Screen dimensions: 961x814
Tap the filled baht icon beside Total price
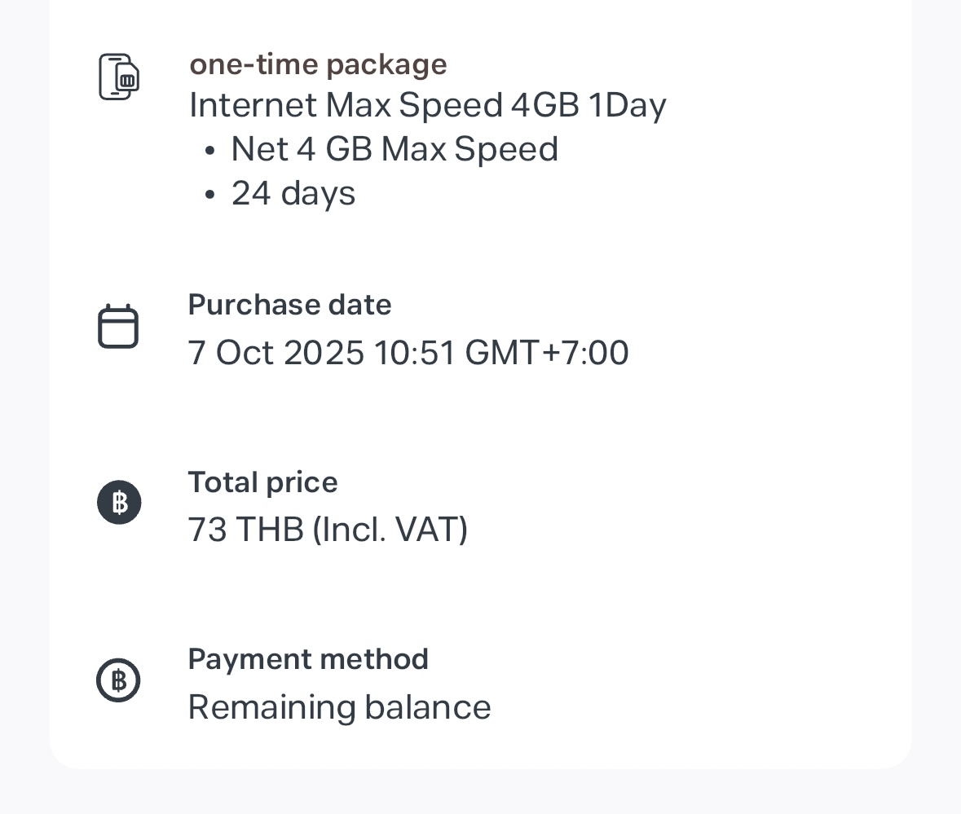[119, 502]
